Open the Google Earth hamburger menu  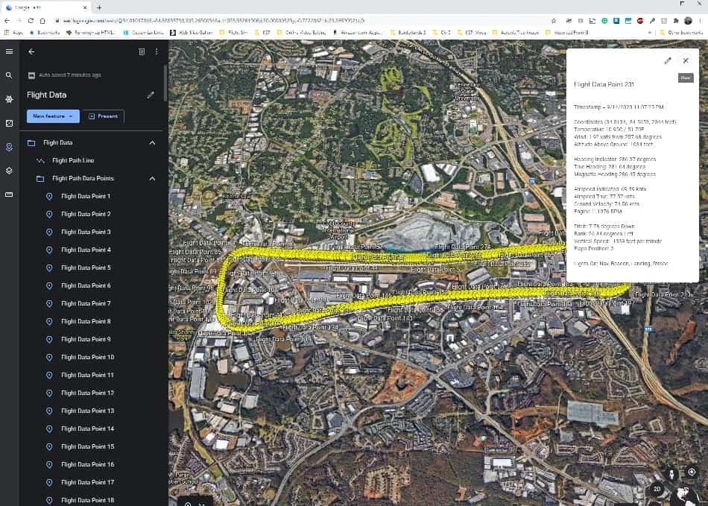coord(9,51)
